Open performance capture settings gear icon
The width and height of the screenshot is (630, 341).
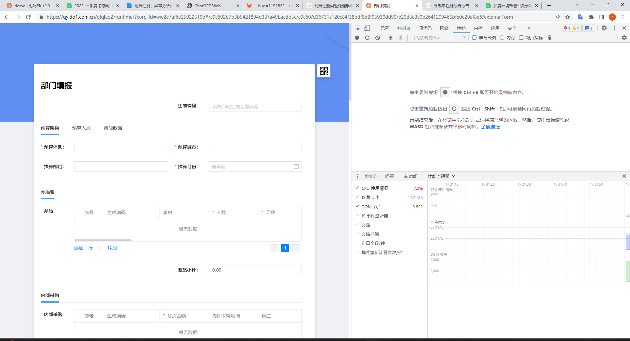[x=624, y=38]
